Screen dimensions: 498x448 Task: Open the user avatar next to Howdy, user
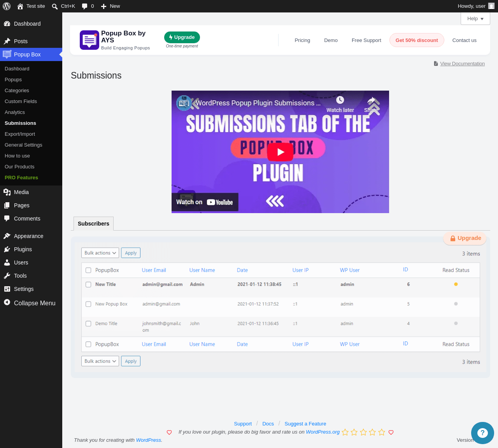pyautogui.click(x=491, y=6)
